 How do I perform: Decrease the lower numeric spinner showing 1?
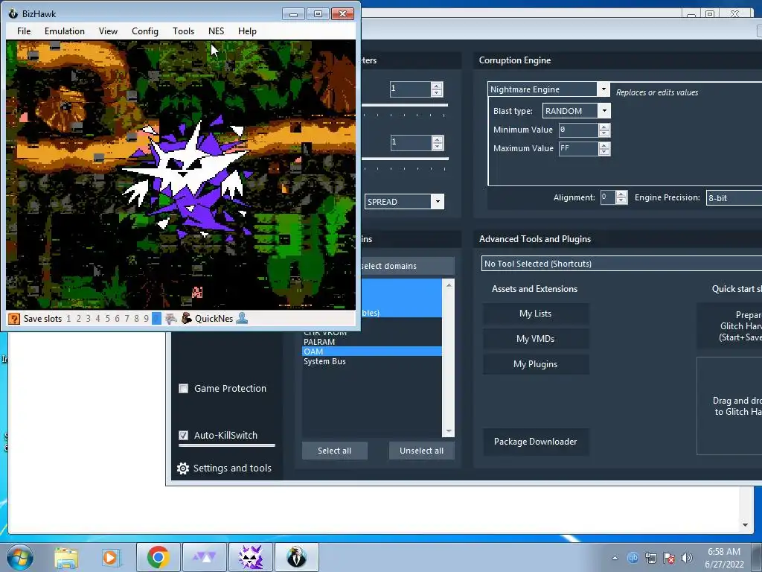pyautogui.click(x=438, y=146)
